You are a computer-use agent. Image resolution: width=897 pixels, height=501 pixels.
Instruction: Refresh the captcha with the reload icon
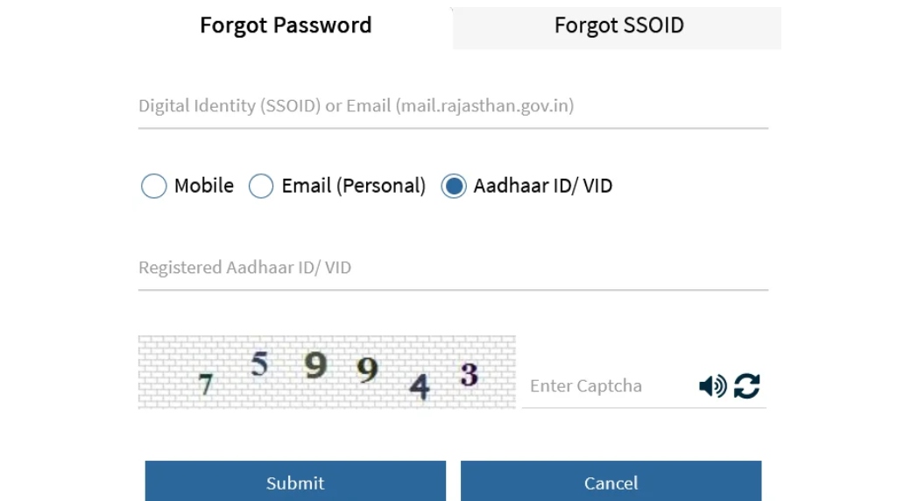pyautogui.click(x=746, y=386)
